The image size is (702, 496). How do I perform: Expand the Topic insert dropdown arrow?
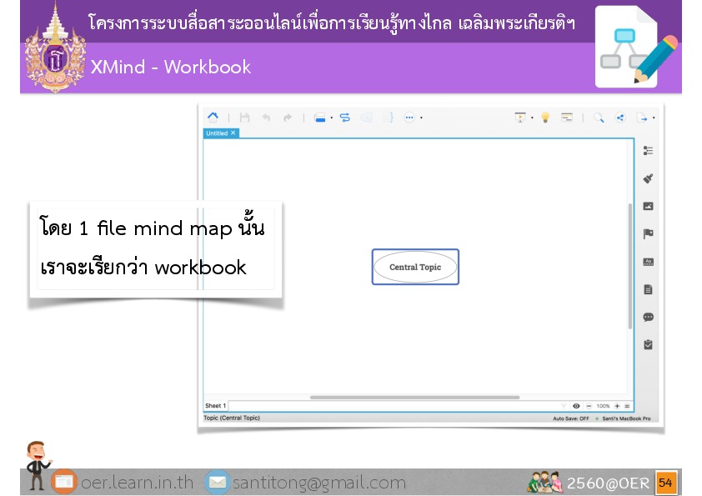click(x=332, y=118)
